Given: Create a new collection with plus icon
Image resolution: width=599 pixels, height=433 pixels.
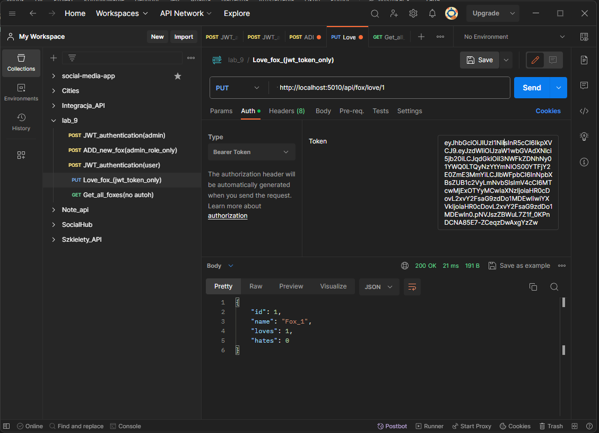Looking at the screenshot, I should [x=54, y=58].
